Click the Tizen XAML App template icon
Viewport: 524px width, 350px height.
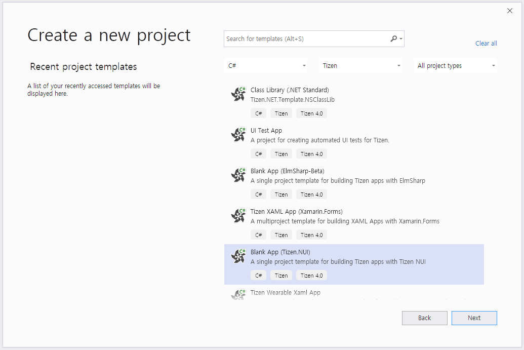click(238, 216)
